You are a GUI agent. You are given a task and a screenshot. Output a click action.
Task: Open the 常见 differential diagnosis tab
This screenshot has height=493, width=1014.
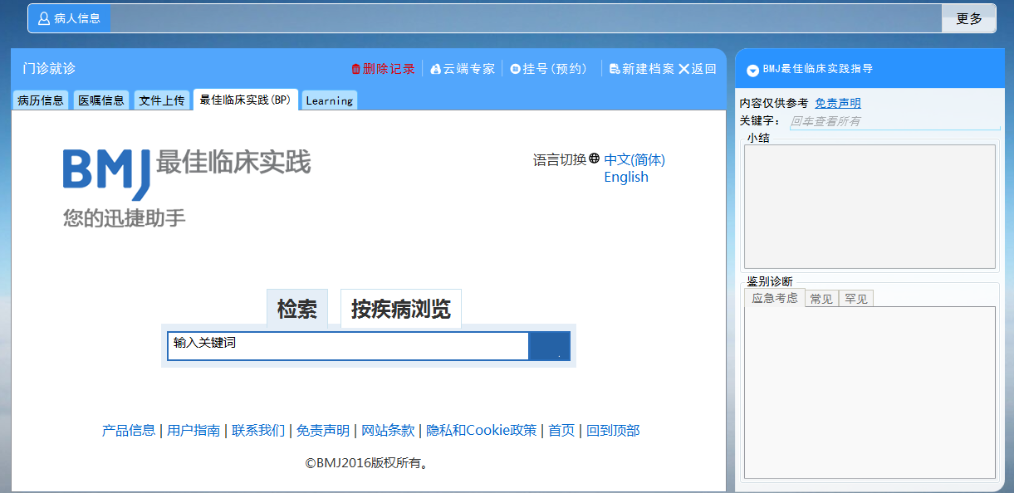pos(821,299)
